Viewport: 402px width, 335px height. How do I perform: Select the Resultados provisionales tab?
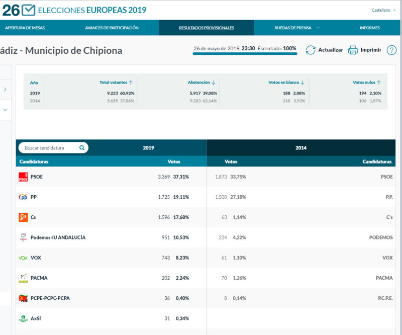[207, 28]
